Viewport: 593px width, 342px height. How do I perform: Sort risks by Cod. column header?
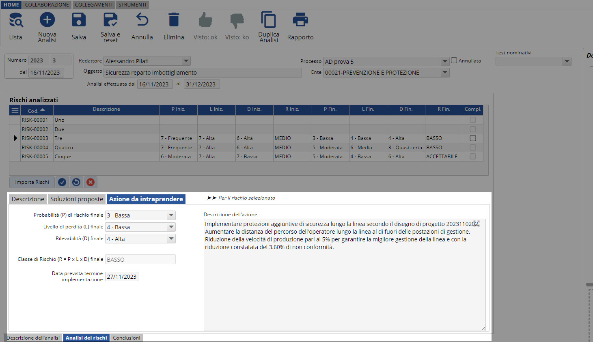(x=36, y=110)
